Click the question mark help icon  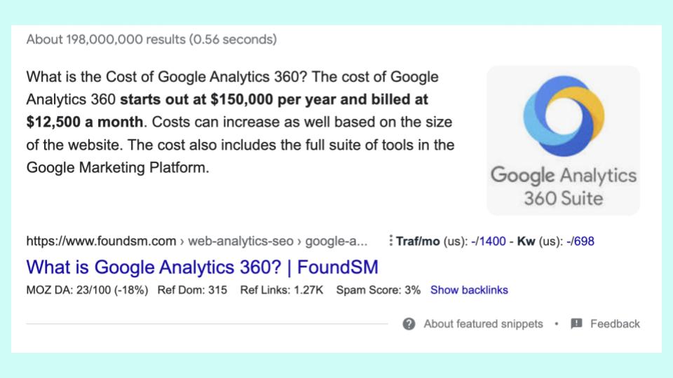click(x=409, y=324)
